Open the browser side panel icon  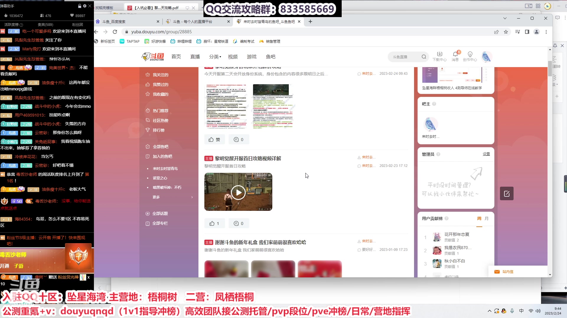tap(527, 32)
